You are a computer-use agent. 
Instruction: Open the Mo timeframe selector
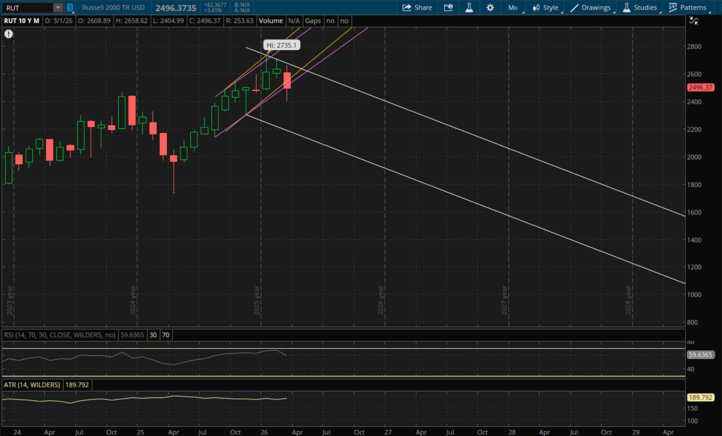click(x=513, y=8)
